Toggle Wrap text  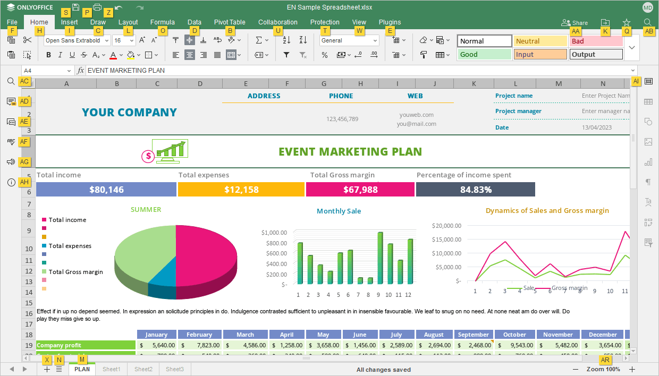click(217, 40)
